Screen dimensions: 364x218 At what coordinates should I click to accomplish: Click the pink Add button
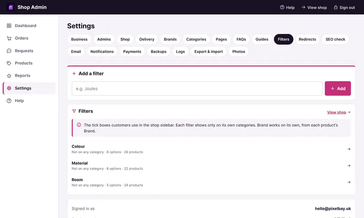click(x=338, y=88)
